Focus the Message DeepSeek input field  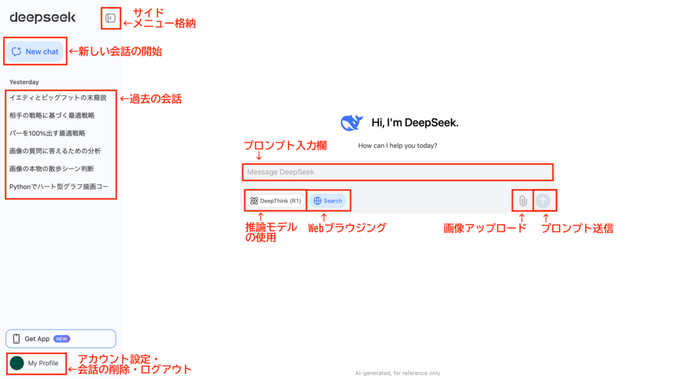pyautogui.click(x=397, y=172)
